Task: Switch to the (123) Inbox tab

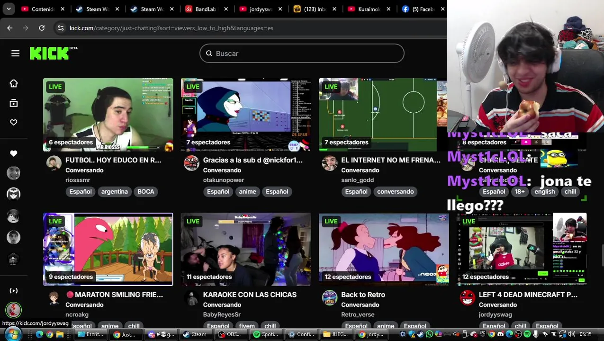Action: pos(315,9)
